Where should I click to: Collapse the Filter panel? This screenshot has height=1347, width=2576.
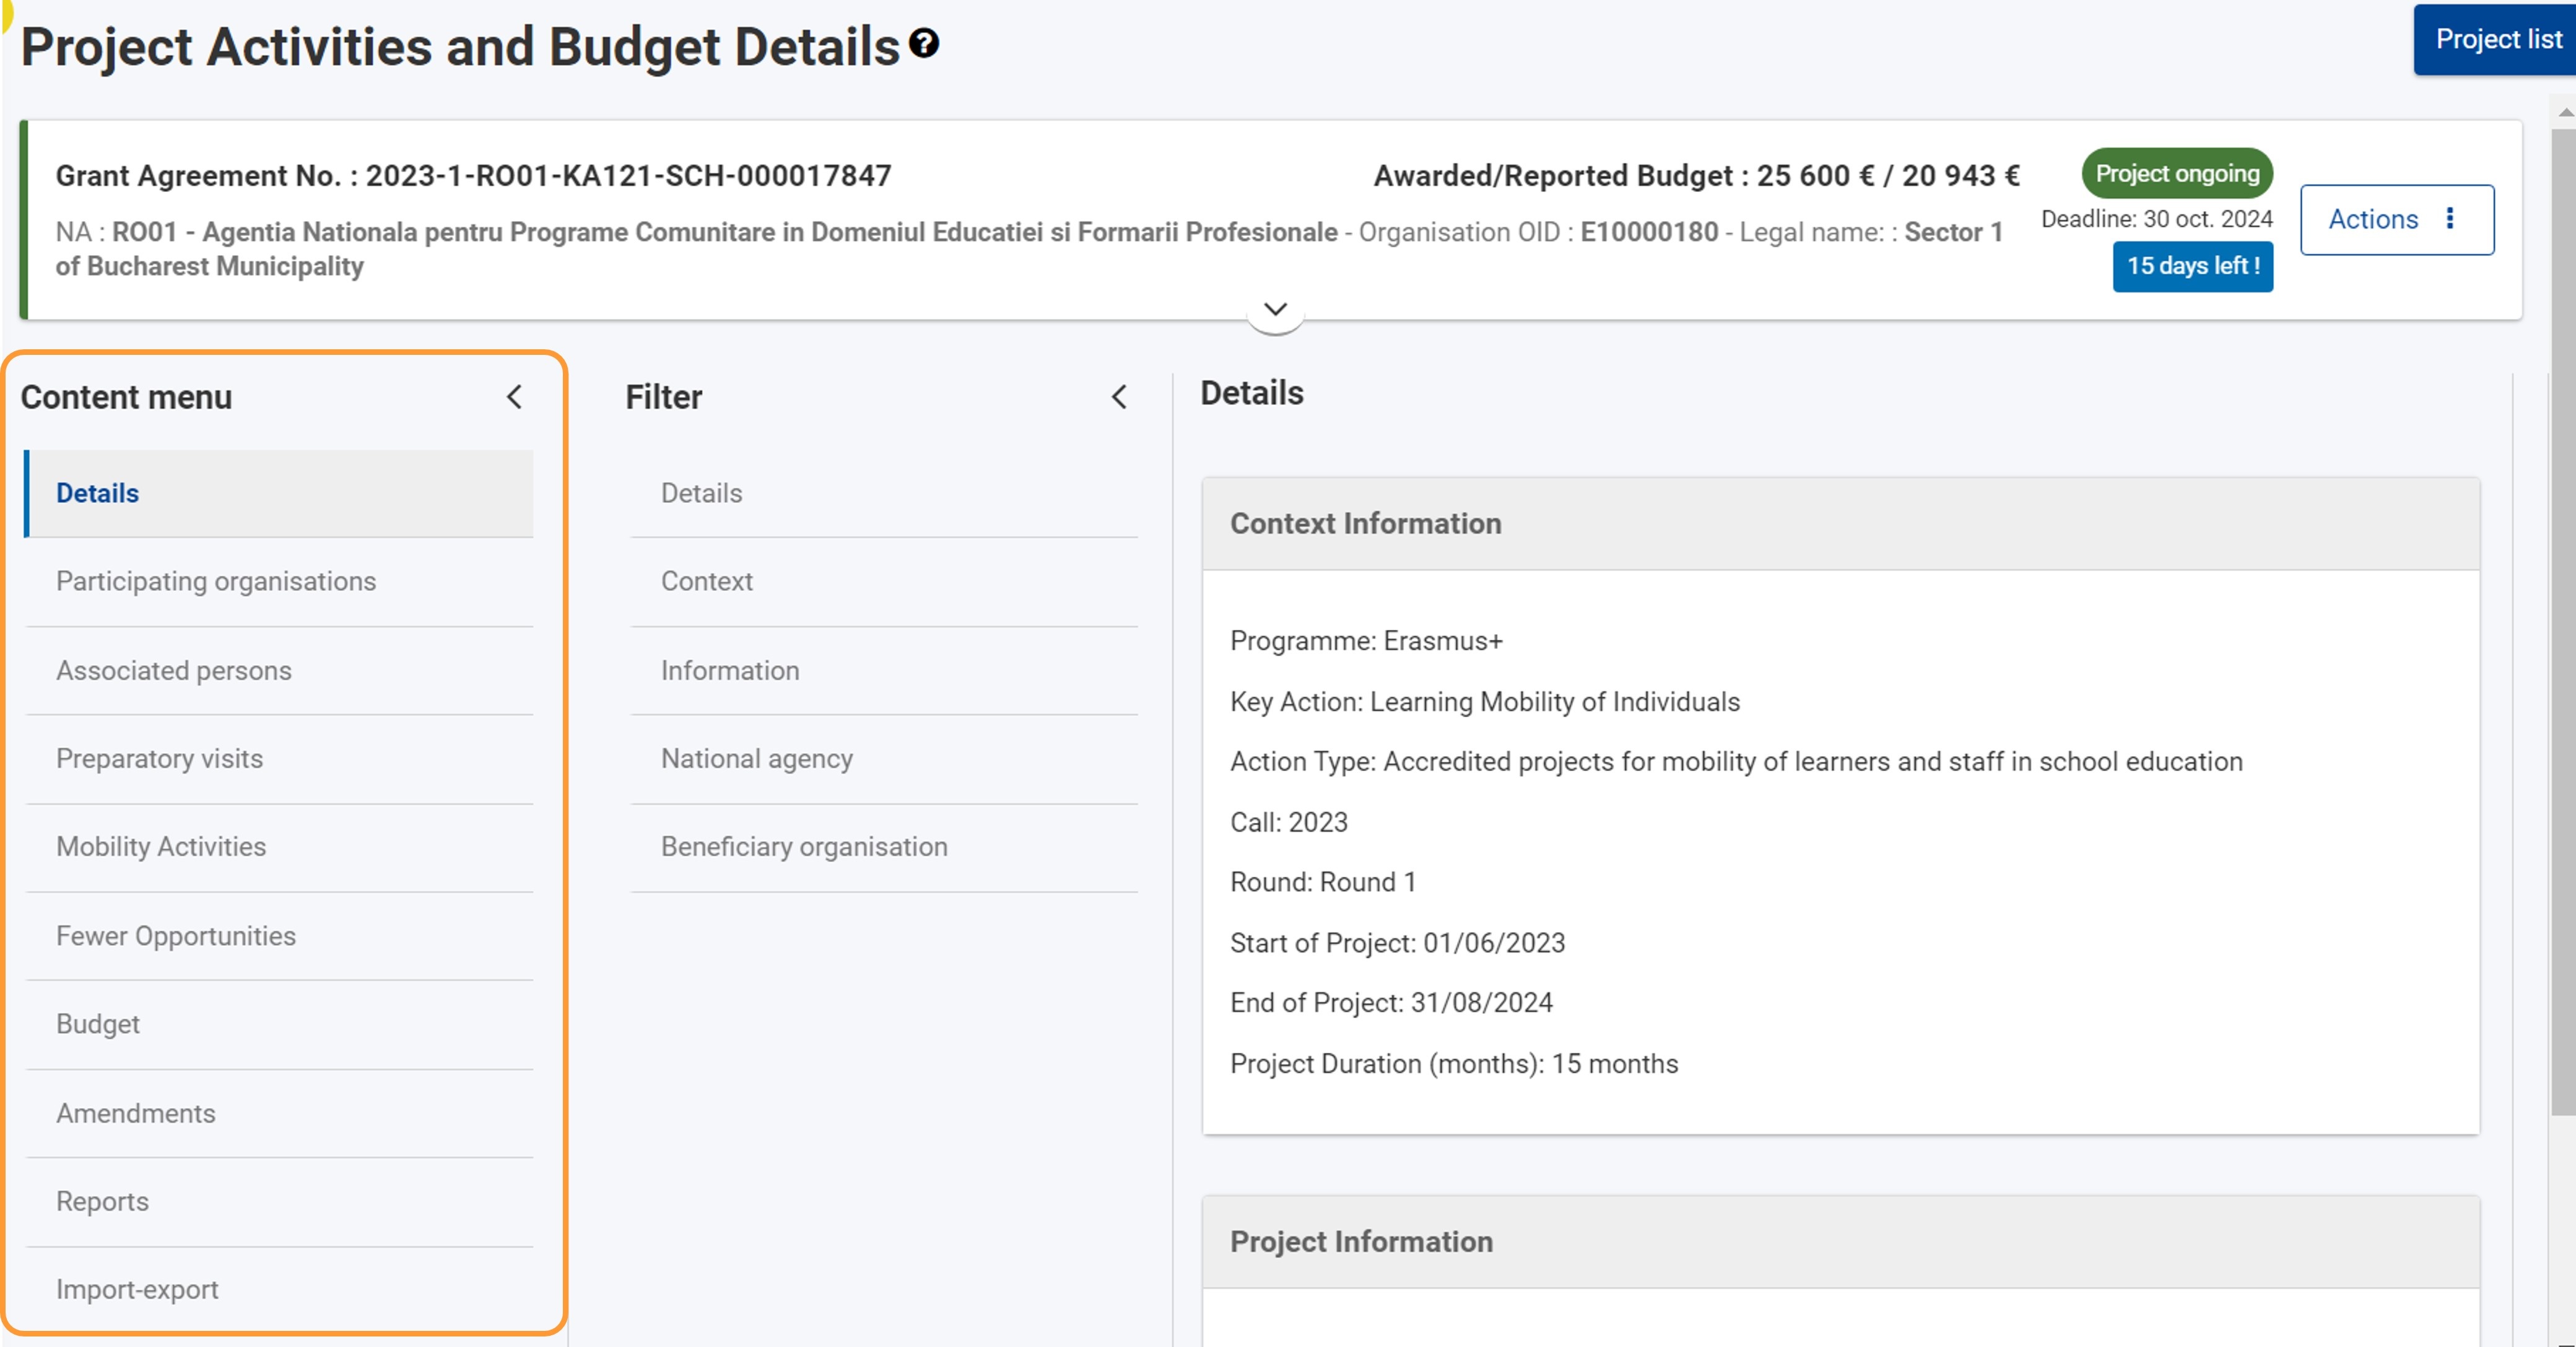click(x=1119, y=397)
